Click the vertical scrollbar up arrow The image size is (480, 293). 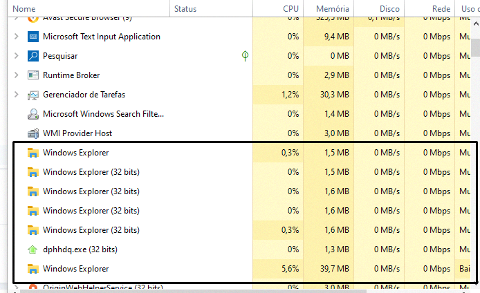(476, 23)
